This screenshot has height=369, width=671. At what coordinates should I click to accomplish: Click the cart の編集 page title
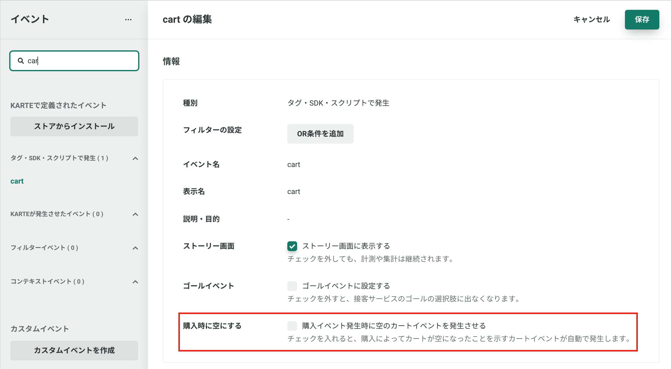(187, 19)
